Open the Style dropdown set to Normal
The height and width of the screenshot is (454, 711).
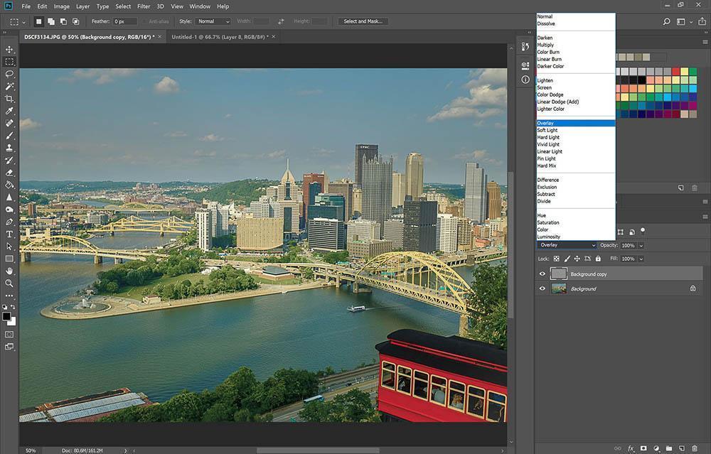point(213,21)
